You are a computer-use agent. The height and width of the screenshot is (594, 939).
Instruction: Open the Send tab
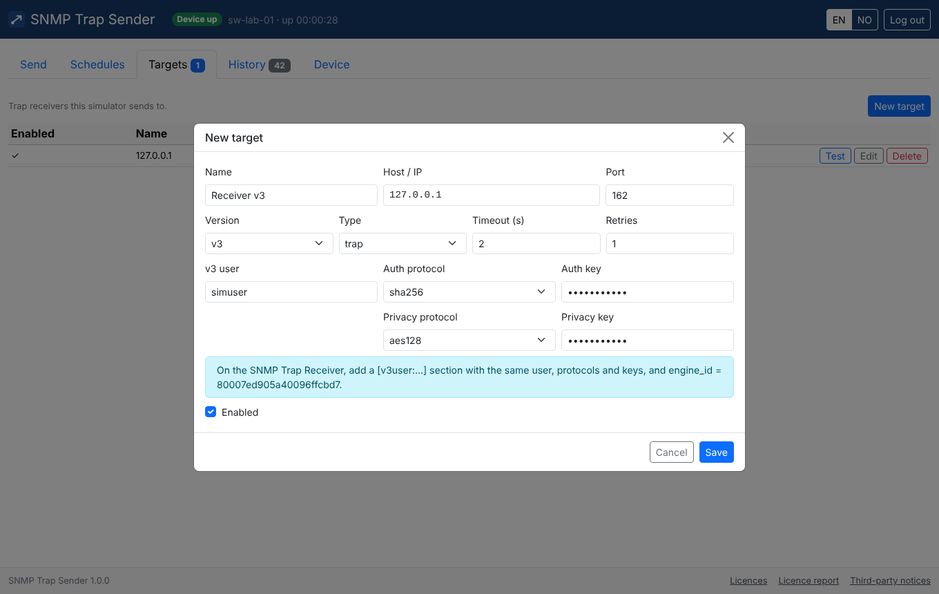point(33,64)
